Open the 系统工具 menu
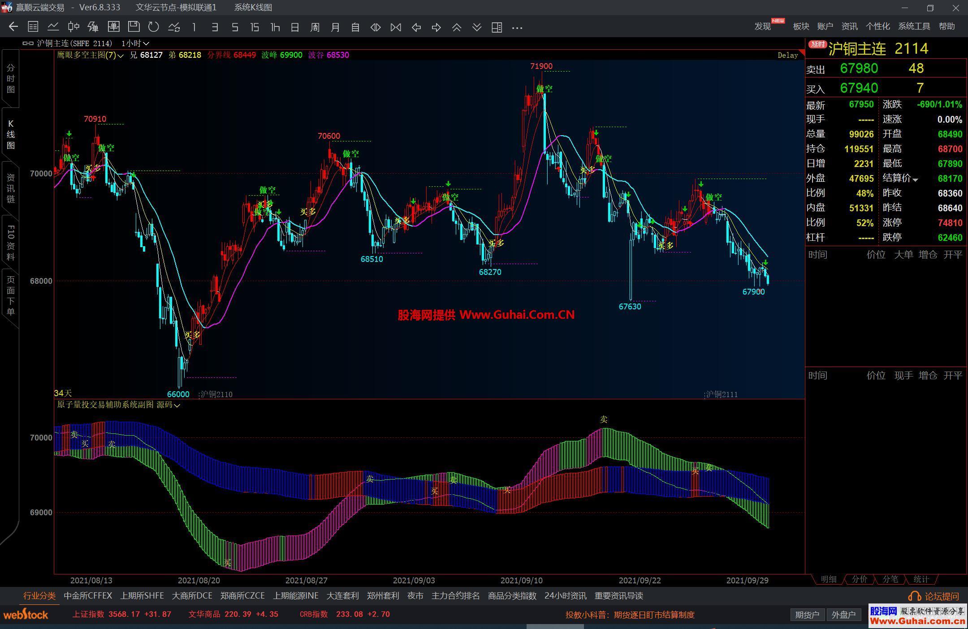 pyautogui.click(x=914, y=26)
